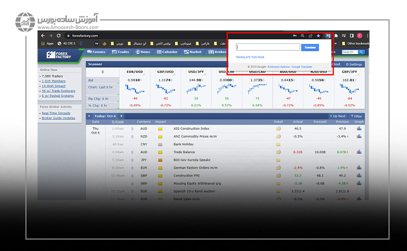
Task: Expand the detail folder for Trade Balance
Action: point(278,152)
